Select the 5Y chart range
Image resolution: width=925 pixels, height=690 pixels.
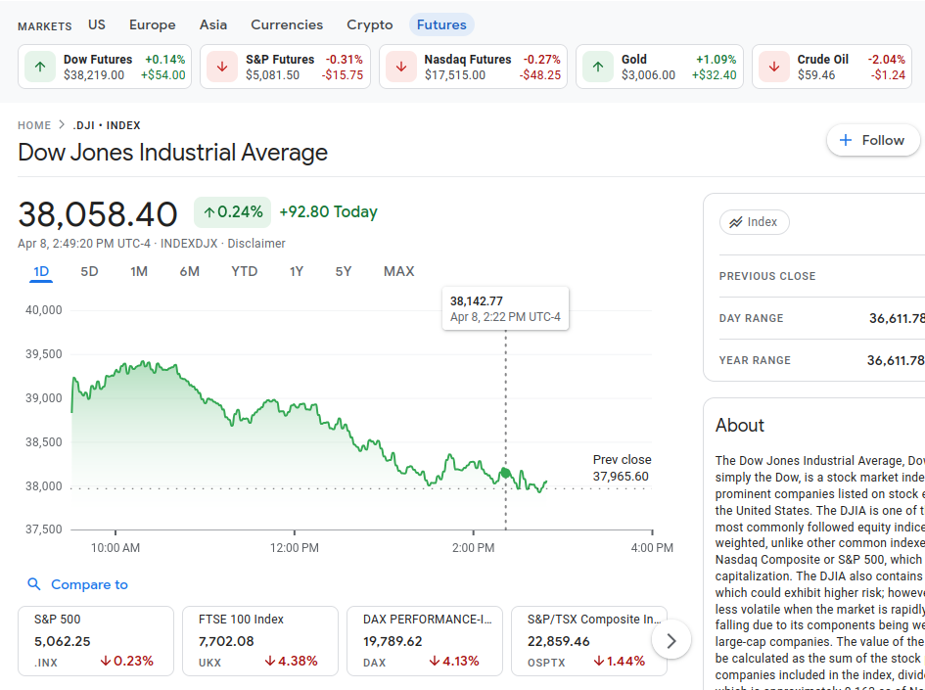344,272
